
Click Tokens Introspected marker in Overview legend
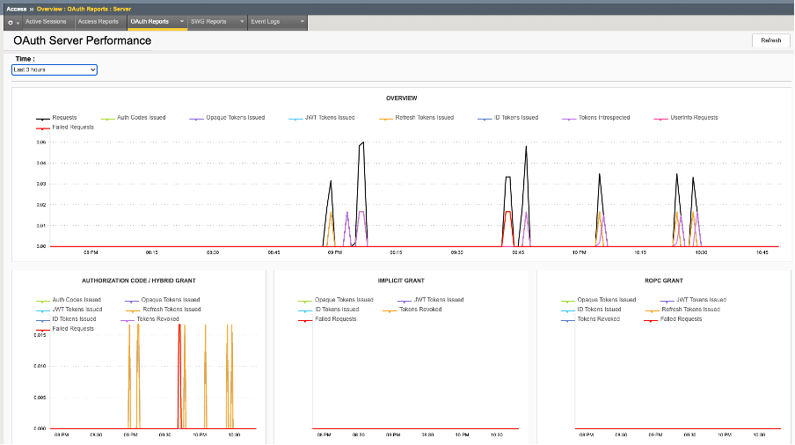click(x=571, y=118)
